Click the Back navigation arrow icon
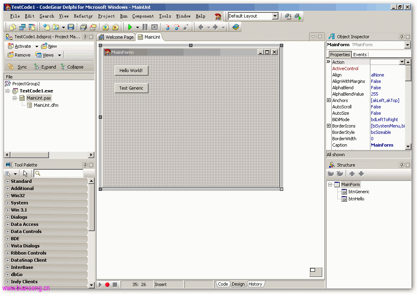417x294 pixels. click(201, 27)
